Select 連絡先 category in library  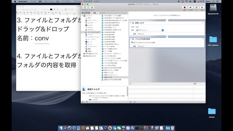(x=90, y=51)
